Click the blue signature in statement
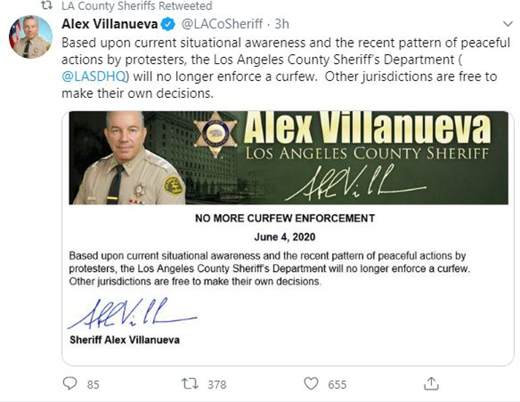Image resolution: width=520 pixels, height=402 pixels. coord(132,313)
